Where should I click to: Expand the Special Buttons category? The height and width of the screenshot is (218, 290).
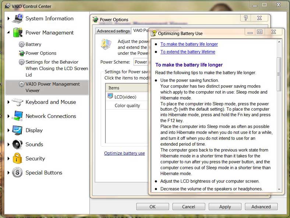click(x=8, y=172)
